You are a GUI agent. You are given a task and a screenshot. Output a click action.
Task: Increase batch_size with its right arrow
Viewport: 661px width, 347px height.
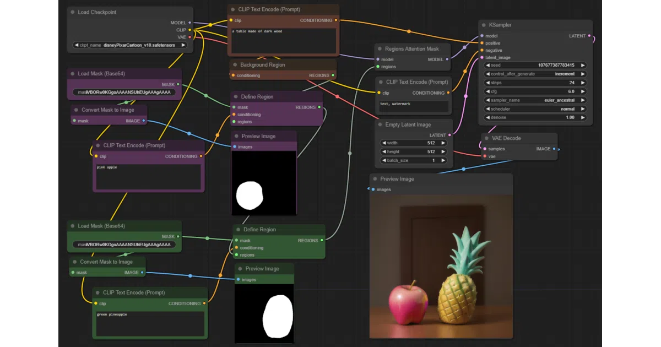443,160
